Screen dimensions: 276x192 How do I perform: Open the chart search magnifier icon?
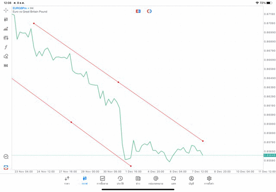(x=6, y=157)
